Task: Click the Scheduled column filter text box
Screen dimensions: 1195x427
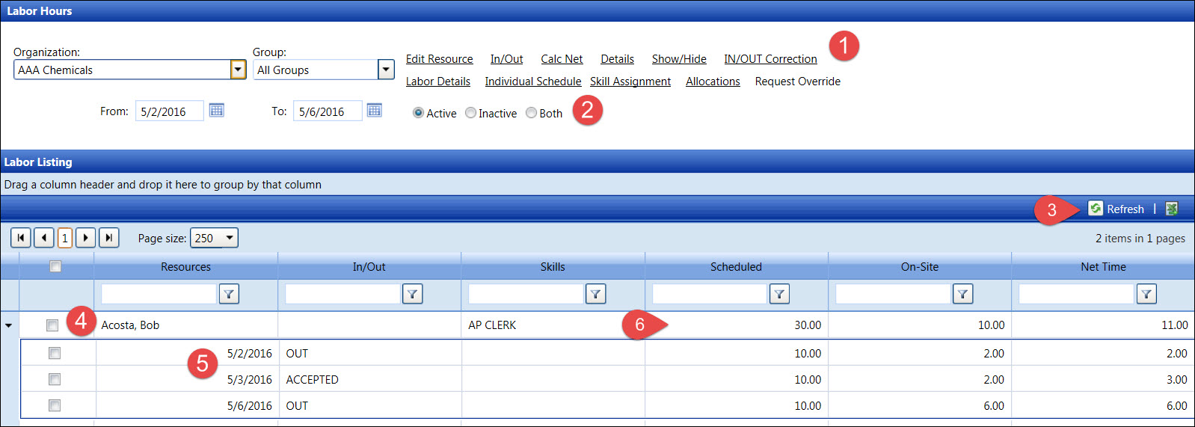Action: [x=709, y=294]
